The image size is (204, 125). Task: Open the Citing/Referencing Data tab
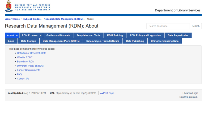coord(164,41)
